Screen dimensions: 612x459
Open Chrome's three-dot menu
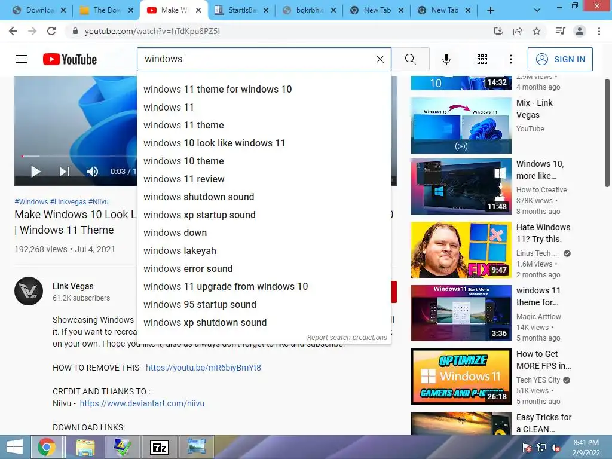tap(599, 31)
